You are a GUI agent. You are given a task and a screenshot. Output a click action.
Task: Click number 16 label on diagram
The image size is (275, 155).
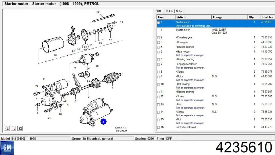tap(88, 69)
